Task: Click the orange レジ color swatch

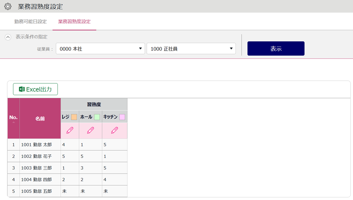Action: point(74,117)
